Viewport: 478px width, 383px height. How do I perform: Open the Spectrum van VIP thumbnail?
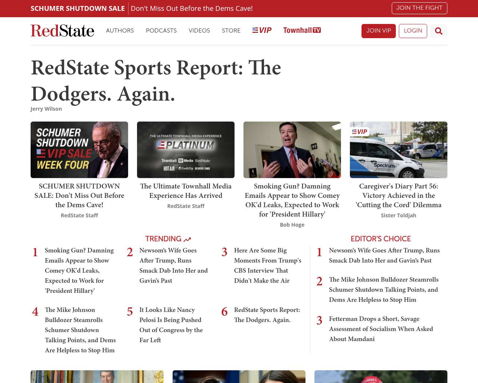pyautogui.click(x=398, y=150)
